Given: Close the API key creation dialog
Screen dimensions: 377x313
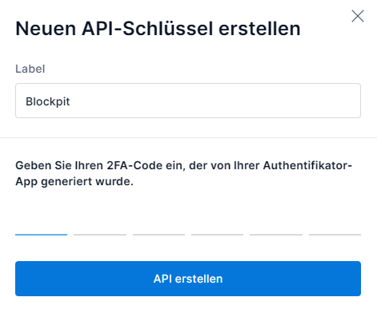Looking at the screenshot, I should (358, 16).
